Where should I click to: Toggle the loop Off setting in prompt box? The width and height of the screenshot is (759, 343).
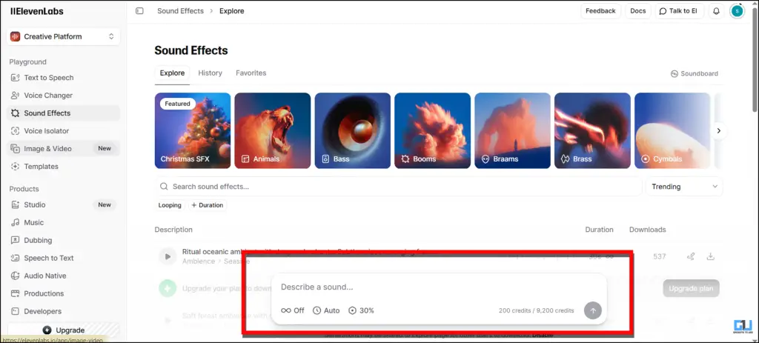coord(293,310)
